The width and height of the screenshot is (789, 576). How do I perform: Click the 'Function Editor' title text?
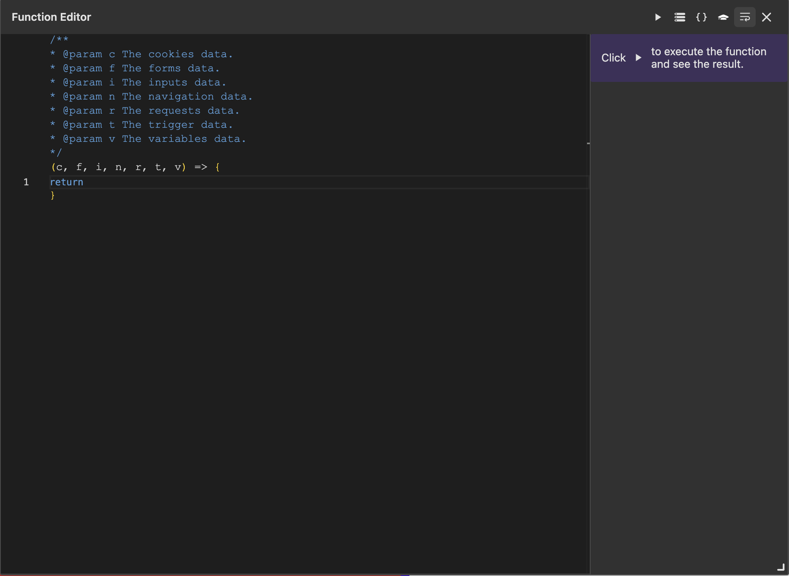pos(51,17)
